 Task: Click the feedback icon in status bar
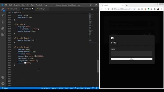pyautogui.click(x=93, y=88)
